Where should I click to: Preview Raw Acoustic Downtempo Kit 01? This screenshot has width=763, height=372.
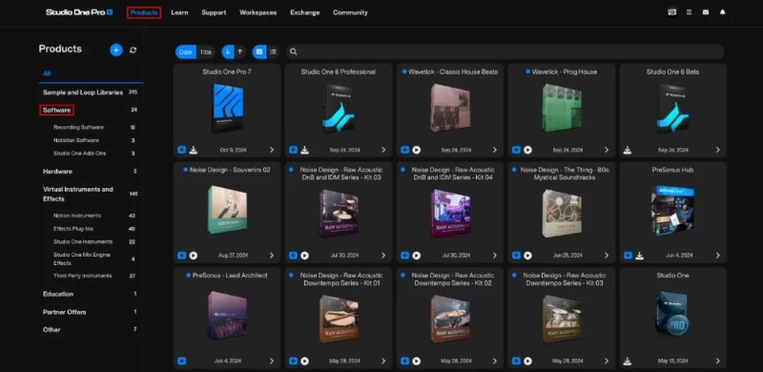(304, 361)
